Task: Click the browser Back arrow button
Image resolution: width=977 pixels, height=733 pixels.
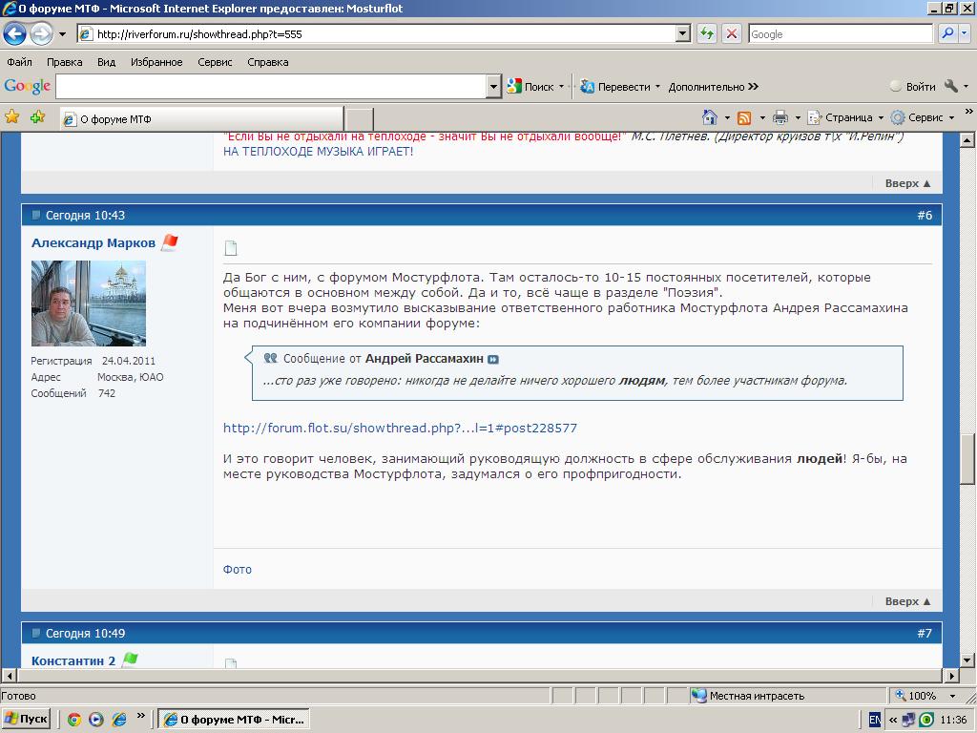Action: [14, 34]
